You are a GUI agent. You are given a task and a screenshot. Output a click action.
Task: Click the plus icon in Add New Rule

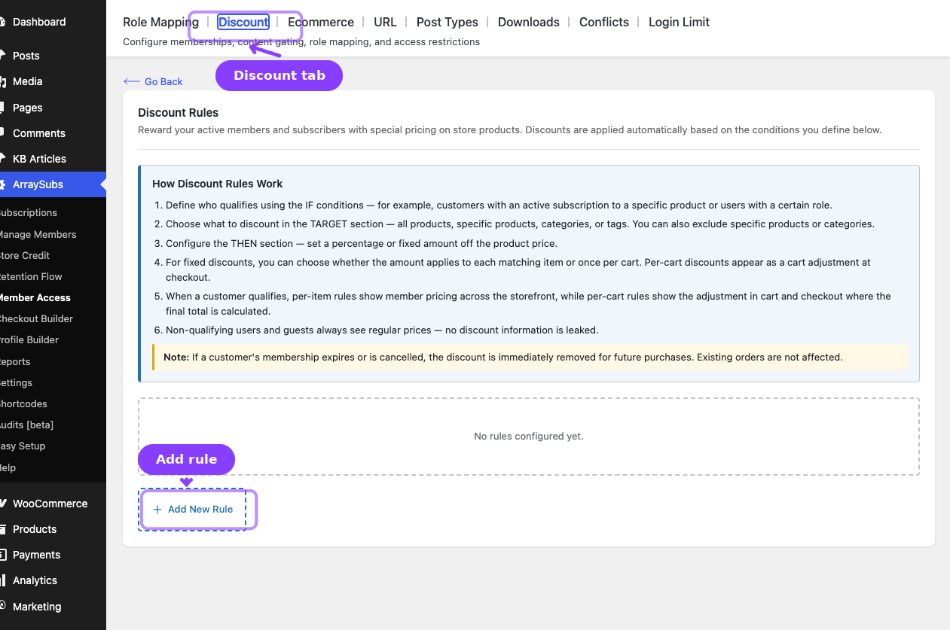tap(157, 510)
